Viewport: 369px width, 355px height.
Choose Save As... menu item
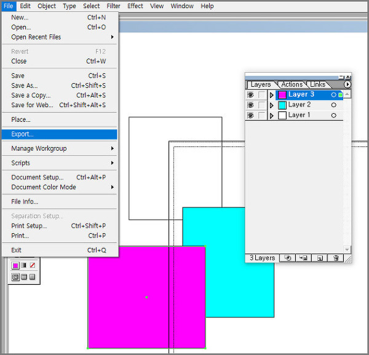[59, 86]
